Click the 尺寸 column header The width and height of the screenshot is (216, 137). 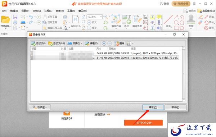tap(99, 49)
